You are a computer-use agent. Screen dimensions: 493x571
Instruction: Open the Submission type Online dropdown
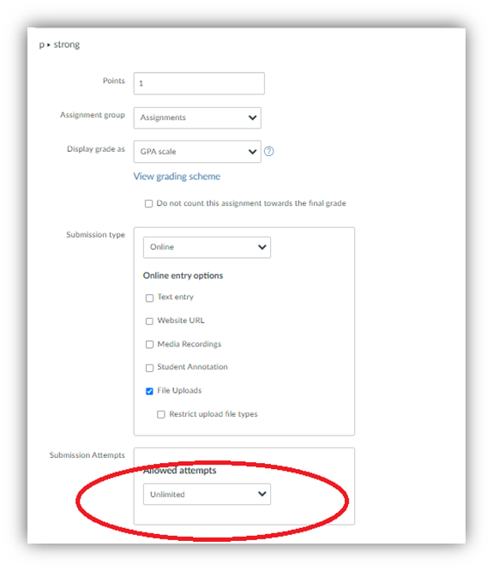point(207,247)
